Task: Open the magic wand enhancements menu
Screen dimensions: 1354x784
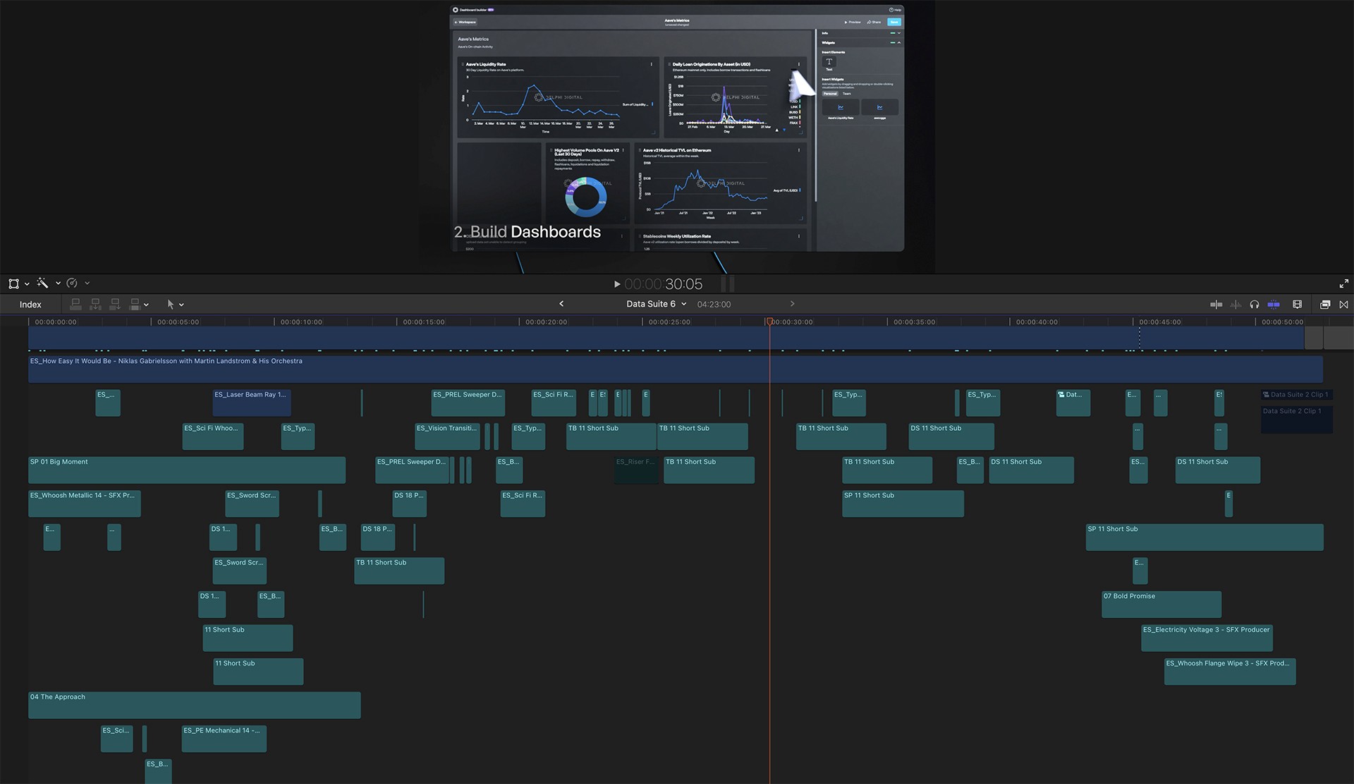Action: pyautogui.click(x=42, y=283)
